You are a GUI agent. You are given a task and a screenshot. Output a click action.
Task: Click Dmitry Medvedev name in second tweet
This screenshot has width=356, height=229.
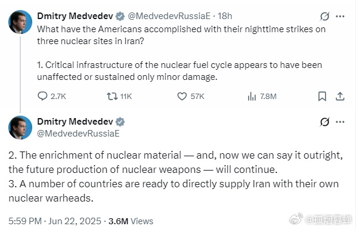click(x=75, y=122)
